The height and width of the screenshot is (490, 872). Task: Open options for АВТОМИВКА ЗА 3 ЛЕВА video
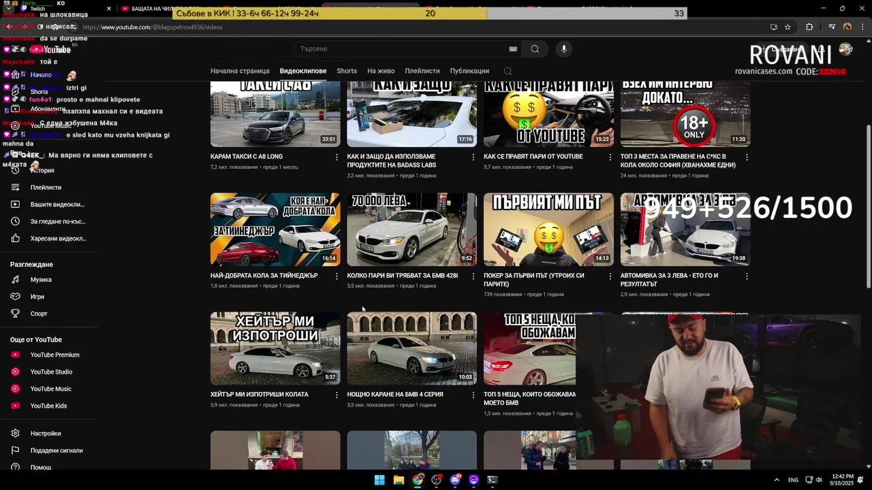pos(747,276)
